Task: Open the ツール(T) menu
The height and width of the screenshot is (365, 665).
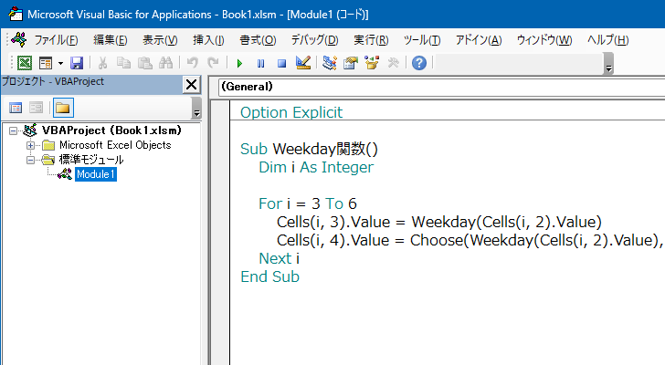Action: 422,40
